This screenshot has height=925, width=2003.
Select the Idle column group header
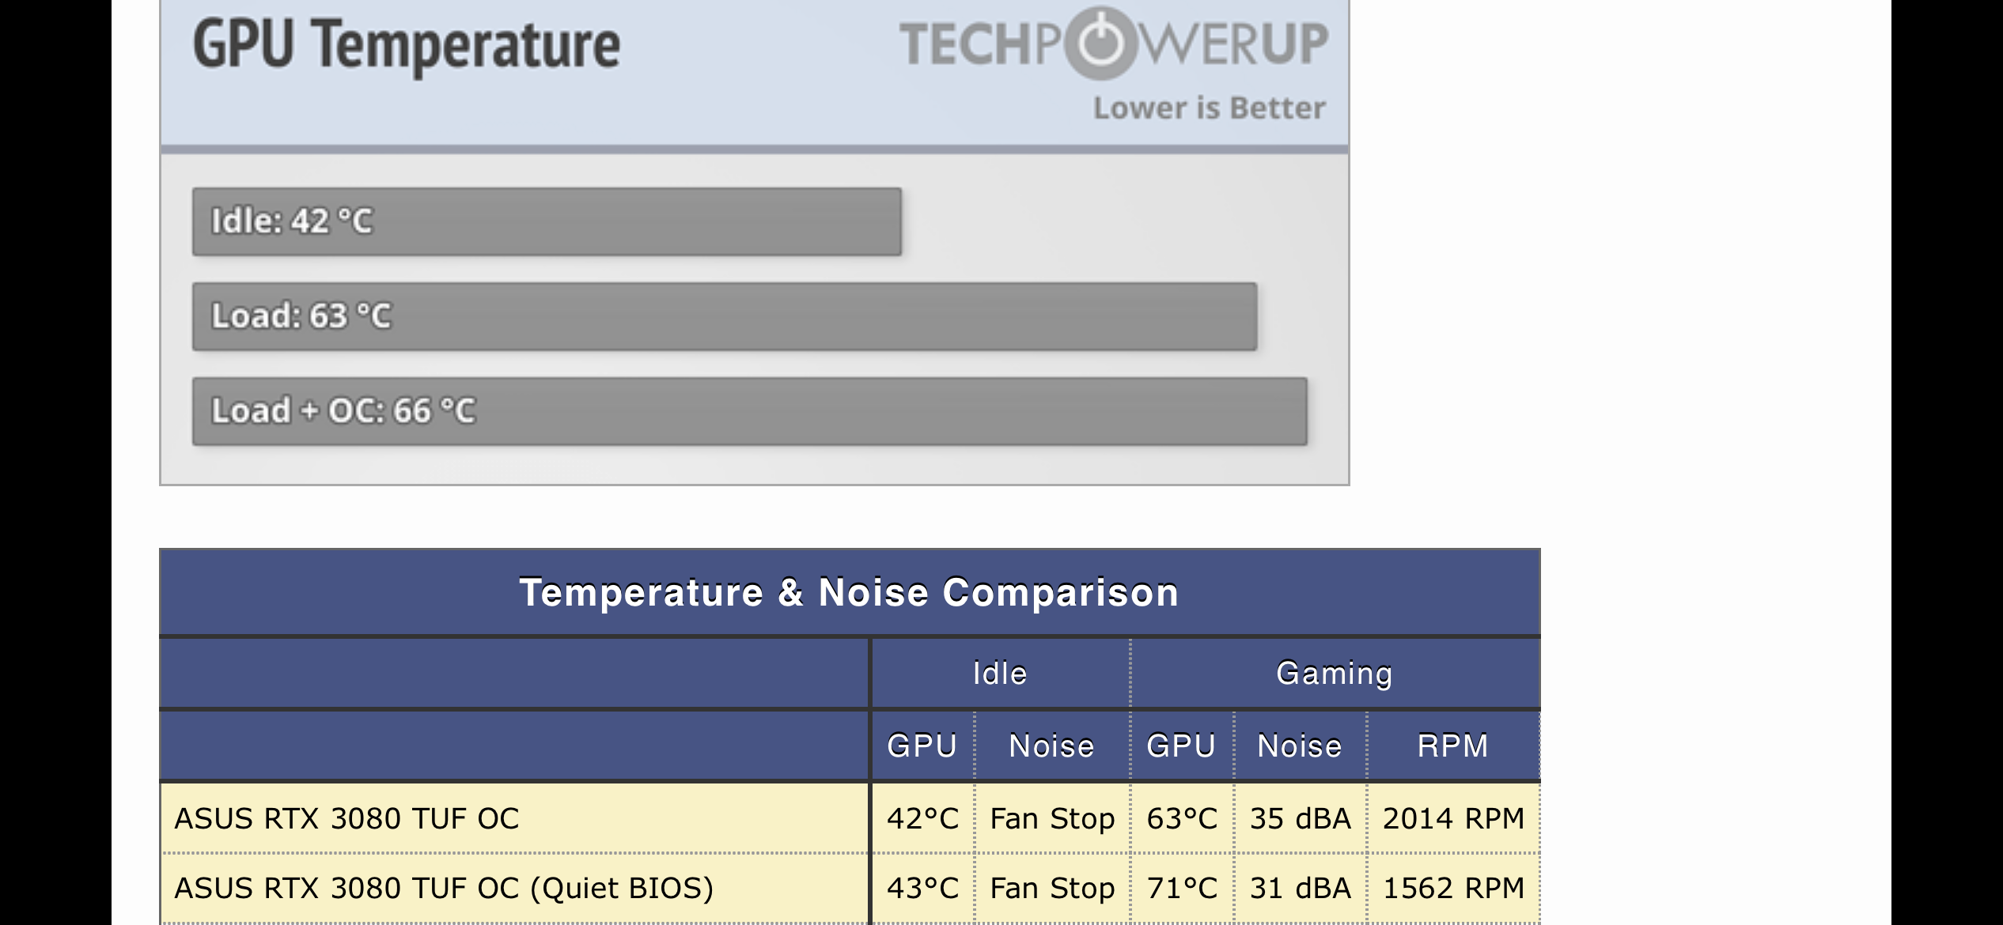click(1000, 674)
